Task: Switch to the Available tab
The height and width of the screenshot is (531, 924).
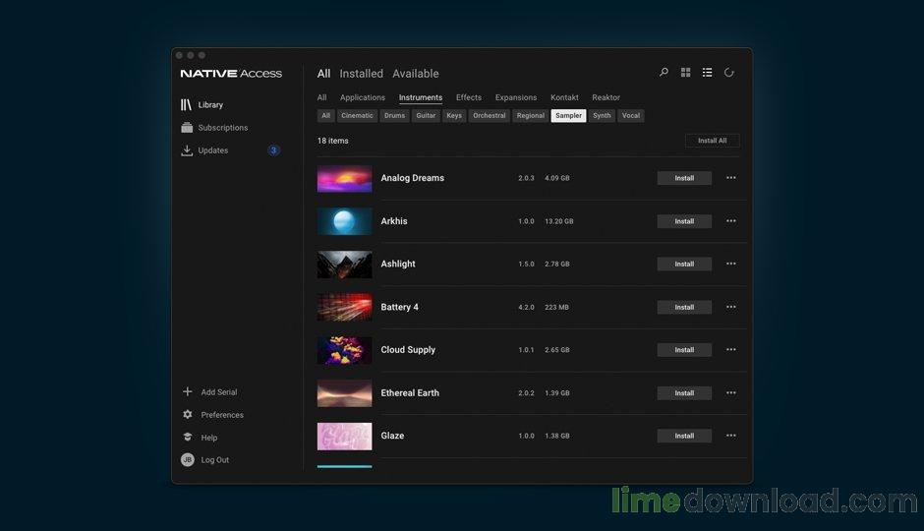Action: [416, 74]
